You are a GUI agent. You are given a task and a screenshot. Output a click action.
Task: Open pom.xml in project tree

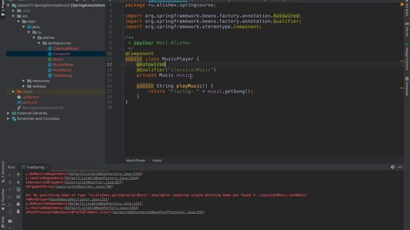(29, 102)
